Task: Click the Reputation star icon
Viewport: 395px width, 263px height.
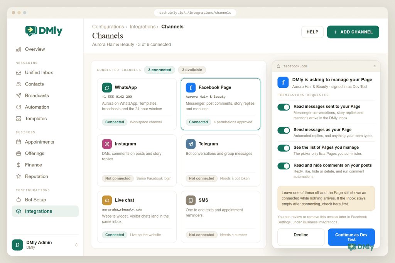Action: [x=19, y=176]
